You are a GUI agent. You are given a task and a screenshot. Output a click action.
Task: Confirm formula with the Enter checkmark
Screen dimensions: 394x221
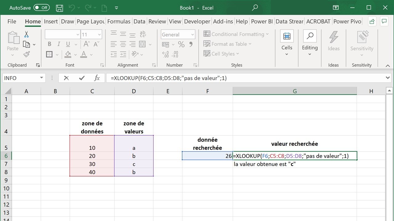pyautogui.click(x=82, y=78)
